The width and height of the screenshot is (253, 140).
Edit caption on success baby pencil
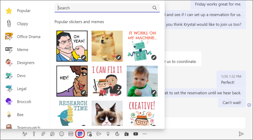point(154,92)
